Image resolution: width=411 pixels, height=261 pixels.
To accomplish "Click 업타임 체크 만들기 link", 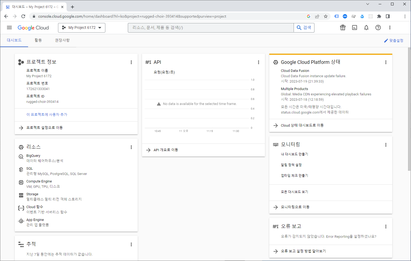I will pos(294,176).
